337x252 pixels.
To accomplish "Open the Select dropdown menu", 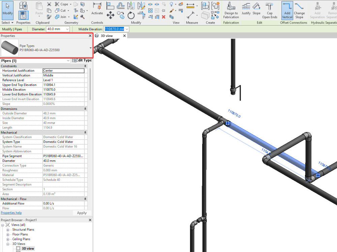I will coord(7,23).
